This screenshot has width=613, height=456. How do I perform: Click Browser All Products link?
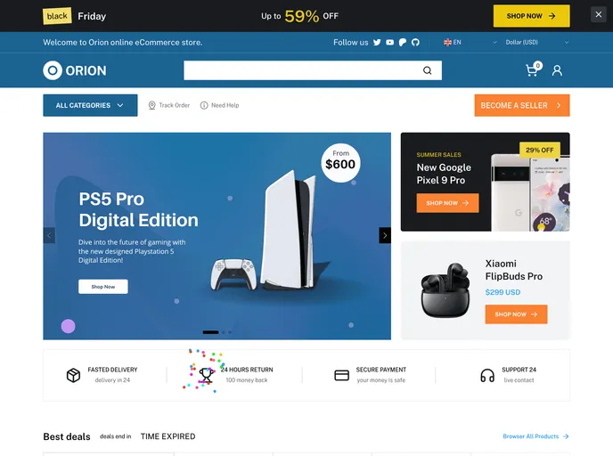tap(535, 436)
